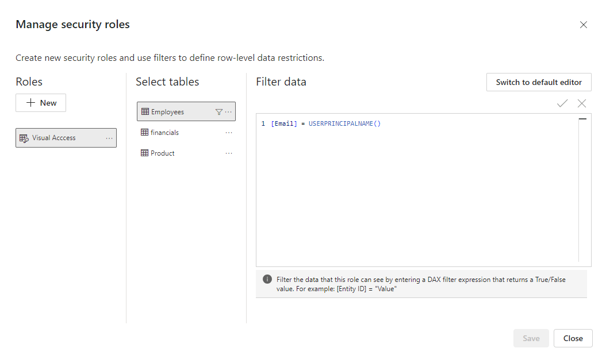Commit the DAX filter with the checkmark
Image resolution: width=606 pixels, height=352 pixels.
(x=562, y=103)
